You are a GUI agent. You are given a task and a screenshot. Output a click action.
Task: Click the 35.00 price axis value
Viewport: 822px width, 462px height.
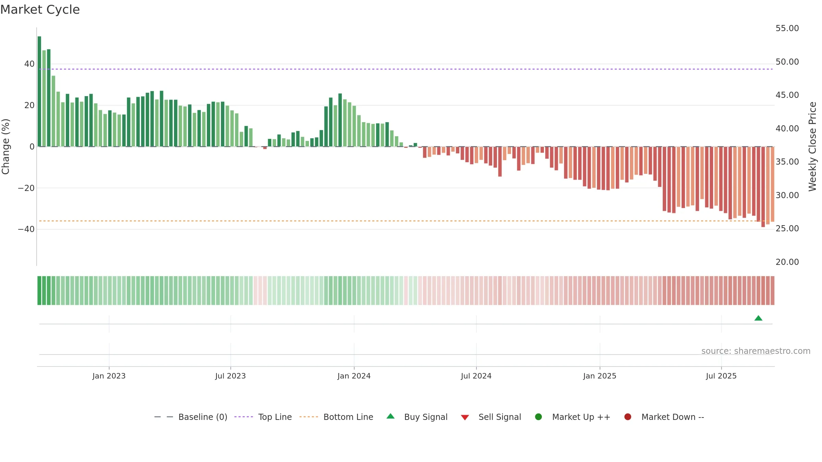[x=787, y=162]
